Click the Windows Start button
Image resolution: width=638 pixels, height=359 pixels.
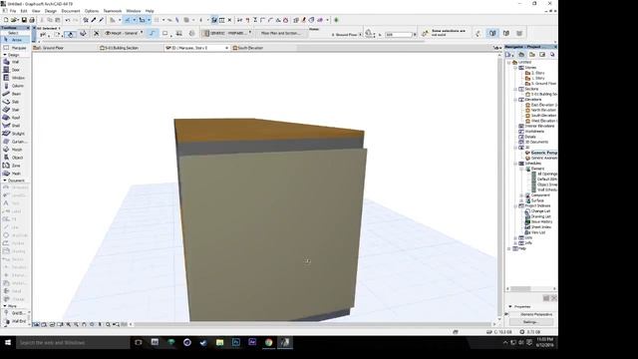coord(8,343)
